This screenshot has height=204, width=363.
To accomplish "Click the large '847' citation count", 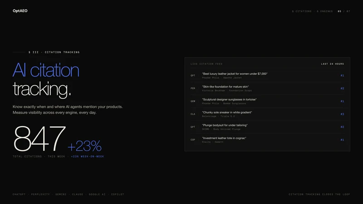I will click(x=39, y=139).
